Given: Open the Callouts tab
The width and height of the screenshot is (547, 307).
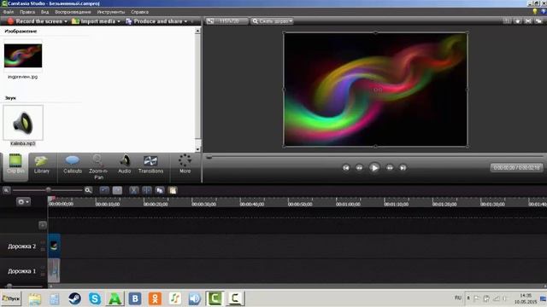Looking at the screenshot, I should click(73, 165).
